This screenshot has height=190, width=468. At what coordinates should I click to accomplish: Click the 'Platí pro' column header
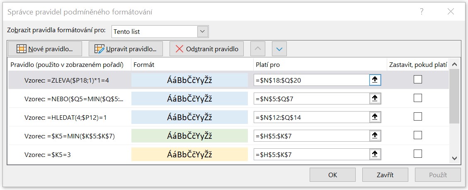(x=320, y=64)
